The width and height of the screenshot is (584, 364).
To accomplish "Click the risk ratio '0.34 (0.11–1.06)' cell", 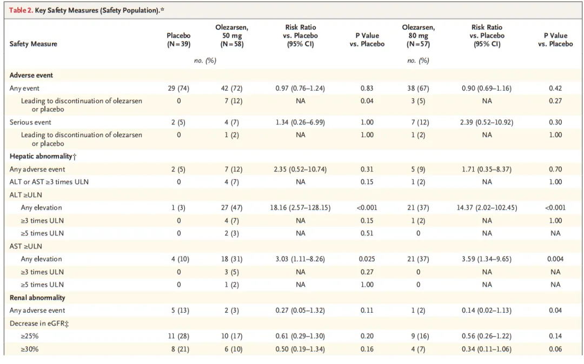I will pos(487,349).
